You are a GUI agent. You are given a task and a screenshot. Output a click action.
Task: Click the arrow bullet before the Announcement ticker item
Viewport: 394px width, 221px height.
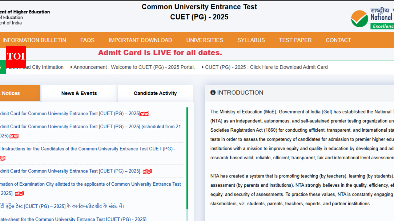(x=71, y=67)
